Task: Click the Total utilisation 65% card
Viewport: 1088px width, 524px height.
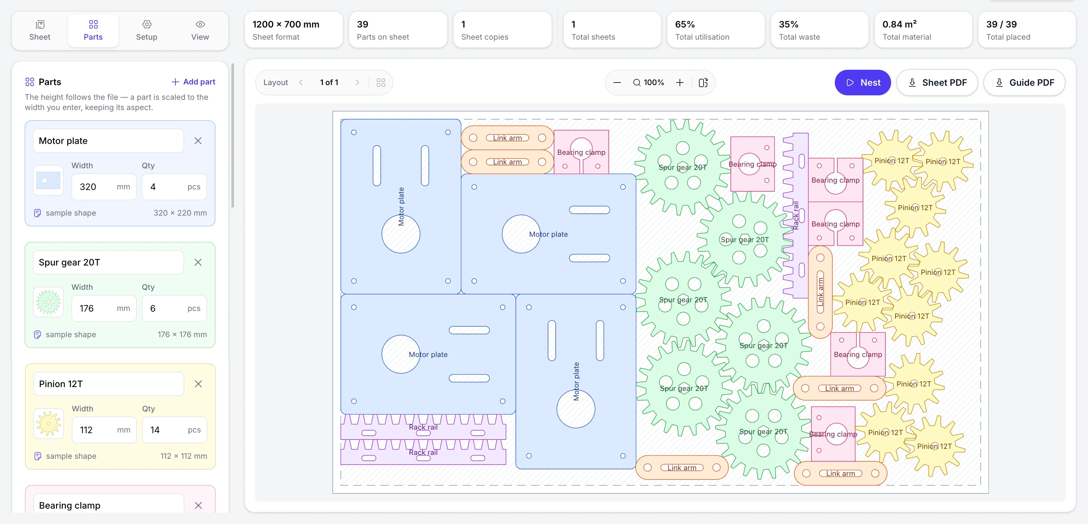Action: pyautogui.click(x=716, y=30)
